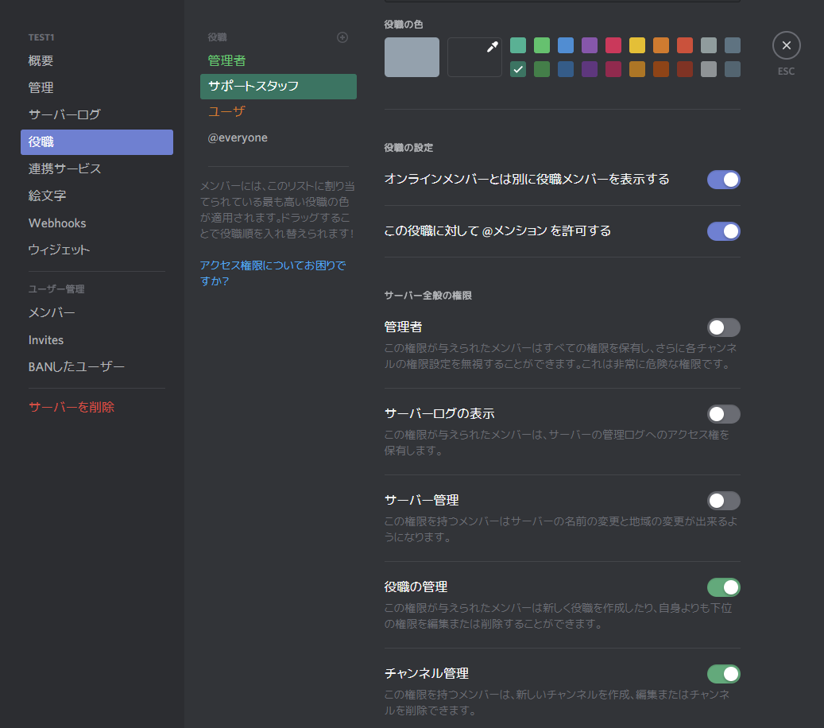This screenshot has width=824, height=728.
Task: Pick the red-orange color swatch
Action: click(685, 45)
